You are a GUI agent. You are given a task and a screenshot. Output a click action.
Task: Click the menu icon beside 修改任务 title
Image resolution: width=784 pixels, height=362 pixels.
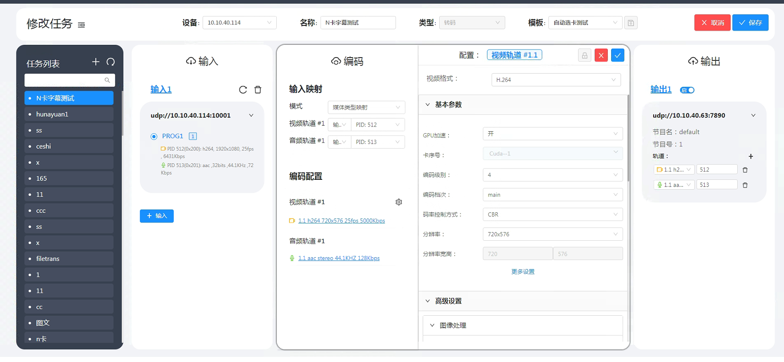(x=81, y=25)
